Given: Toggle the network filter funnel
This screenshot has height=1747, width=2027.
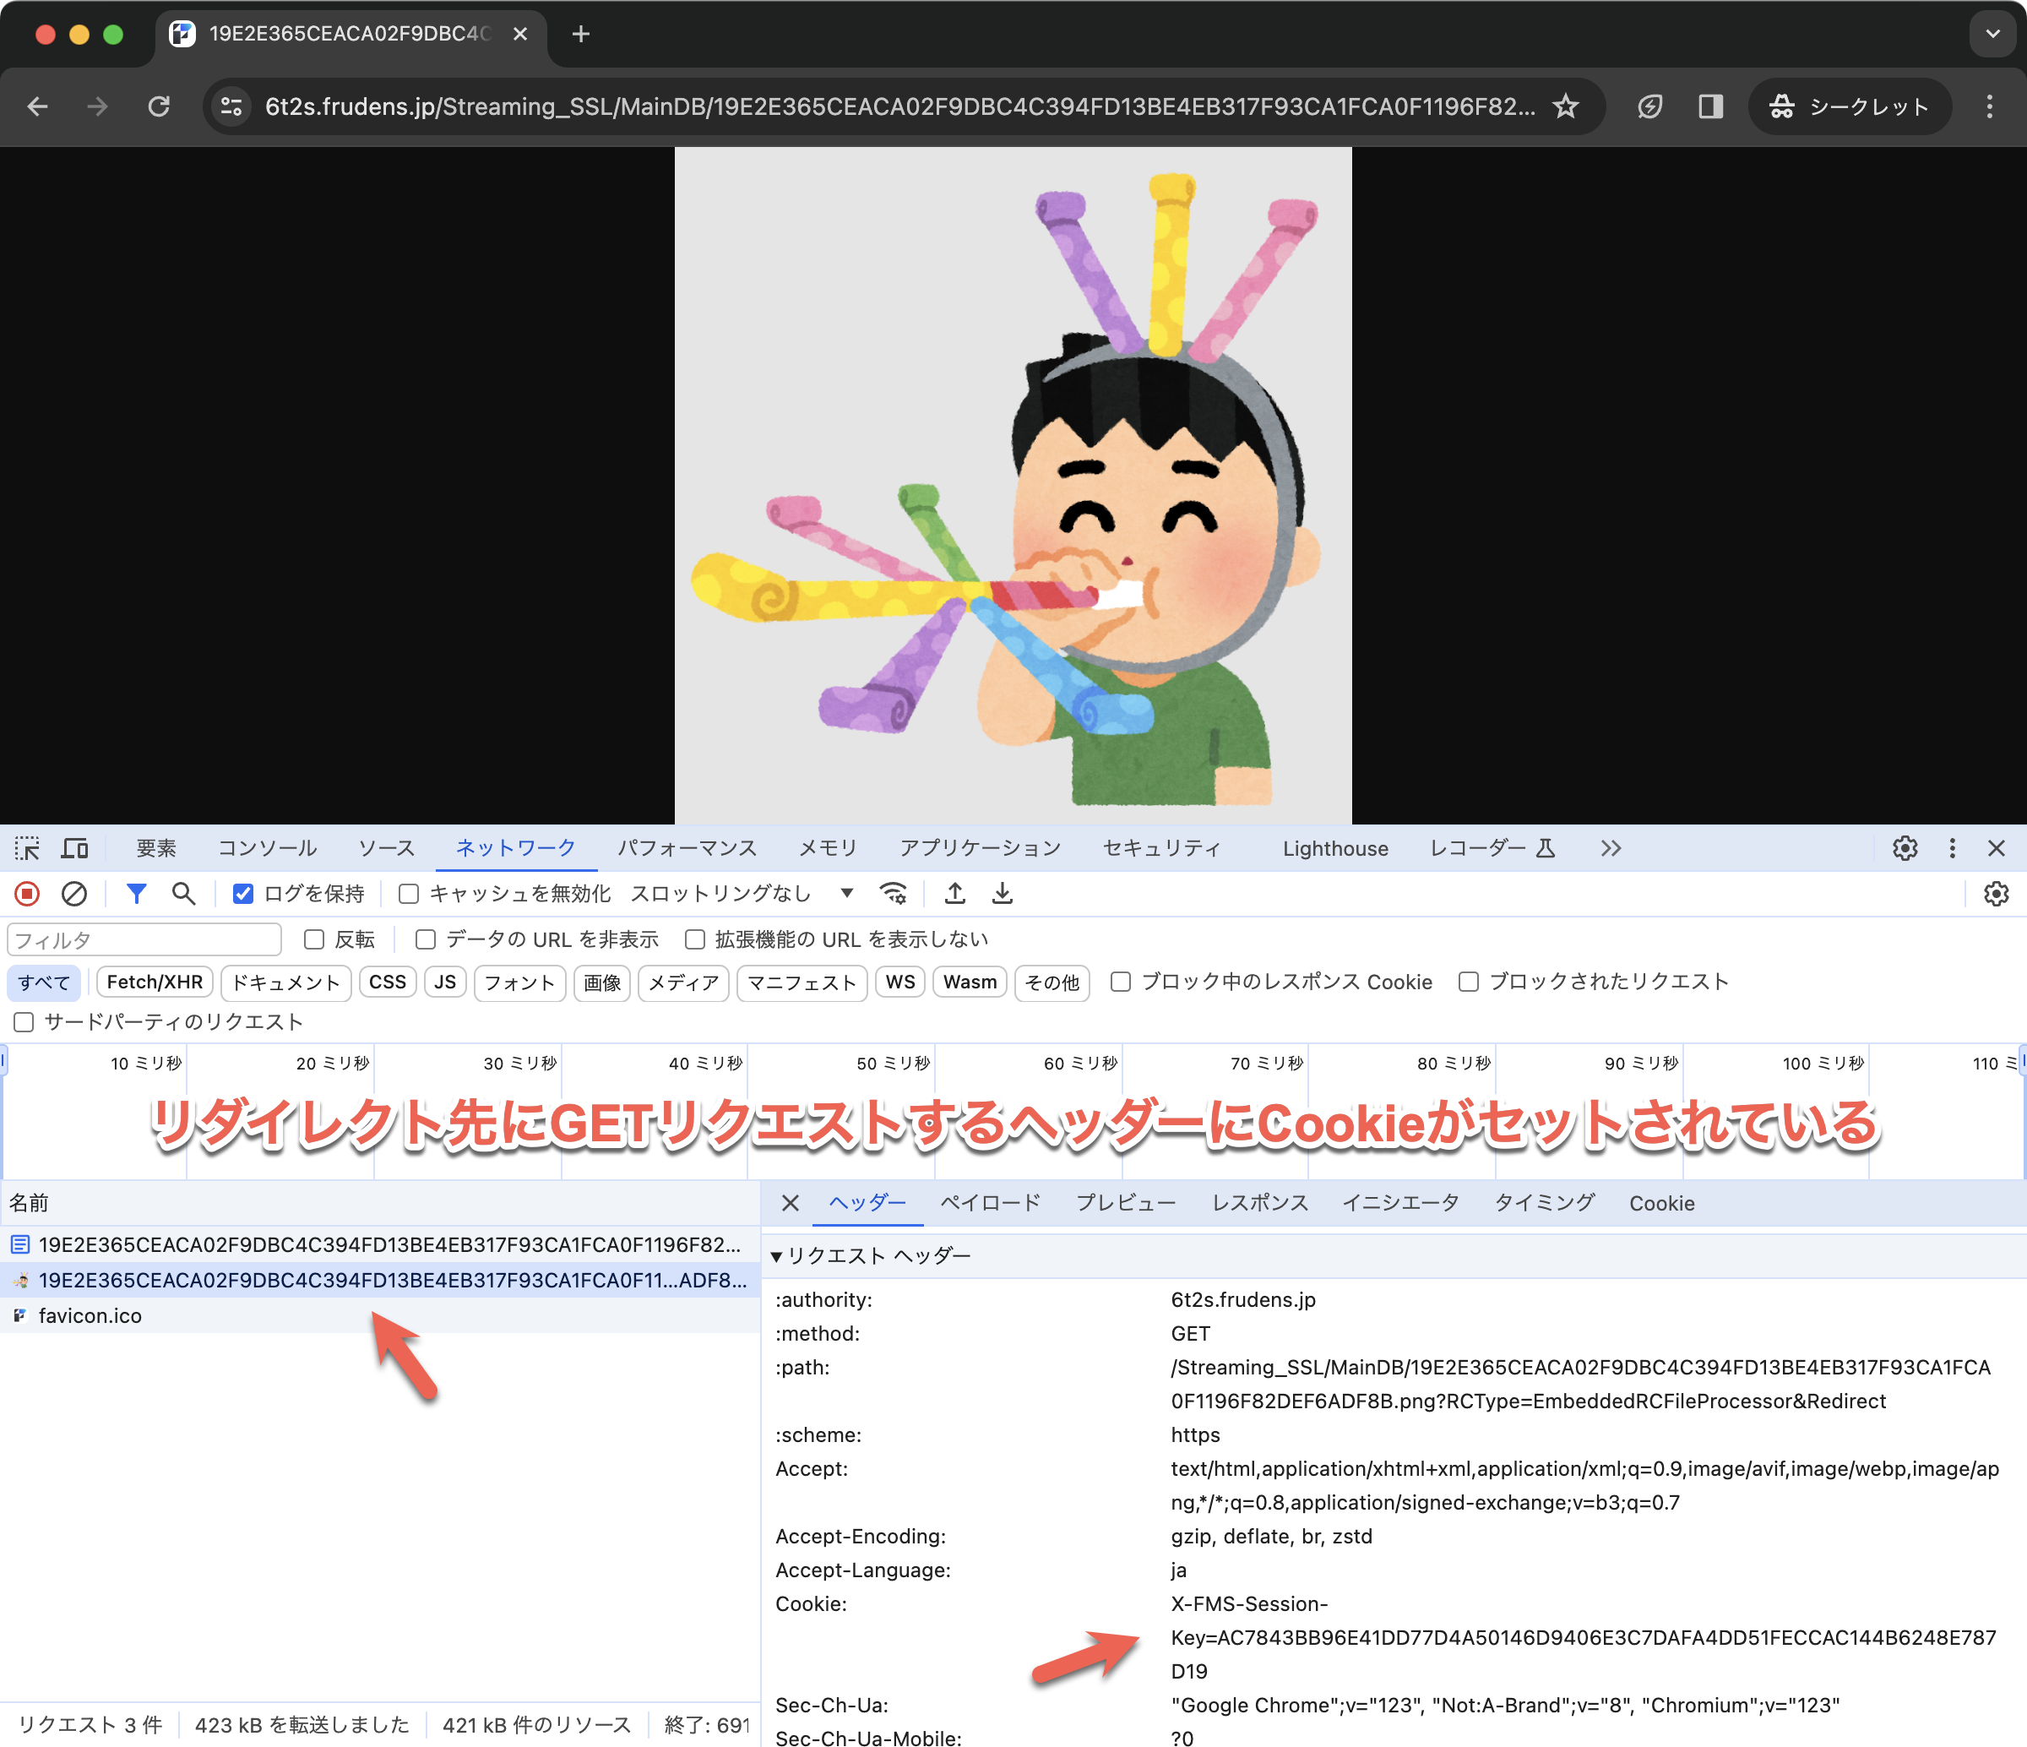Looking at the screenshot, I should pyautogui.click(x=136, y=894).
